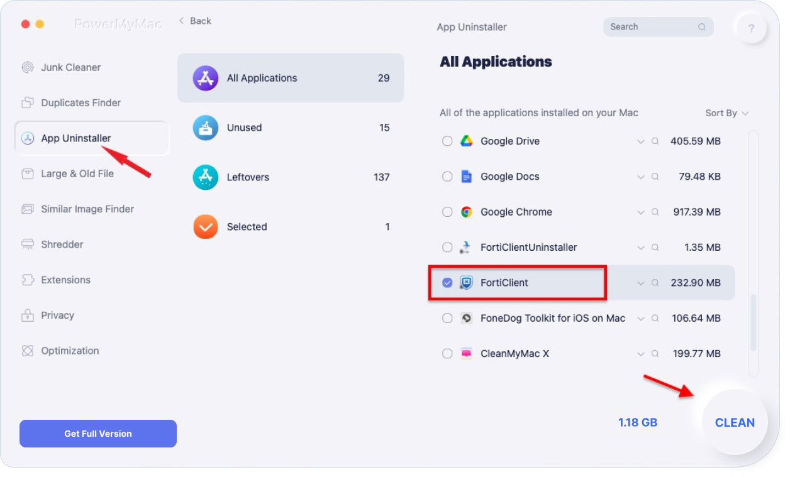Select the All Applications category
Image resolution: width=790 pixels, height=477 pixels.
coord(291,78)
